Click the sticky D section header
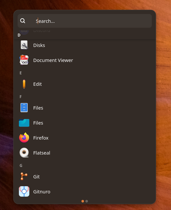Image resolution: width=171 pixels, height=210 pixels. (19, 35)
